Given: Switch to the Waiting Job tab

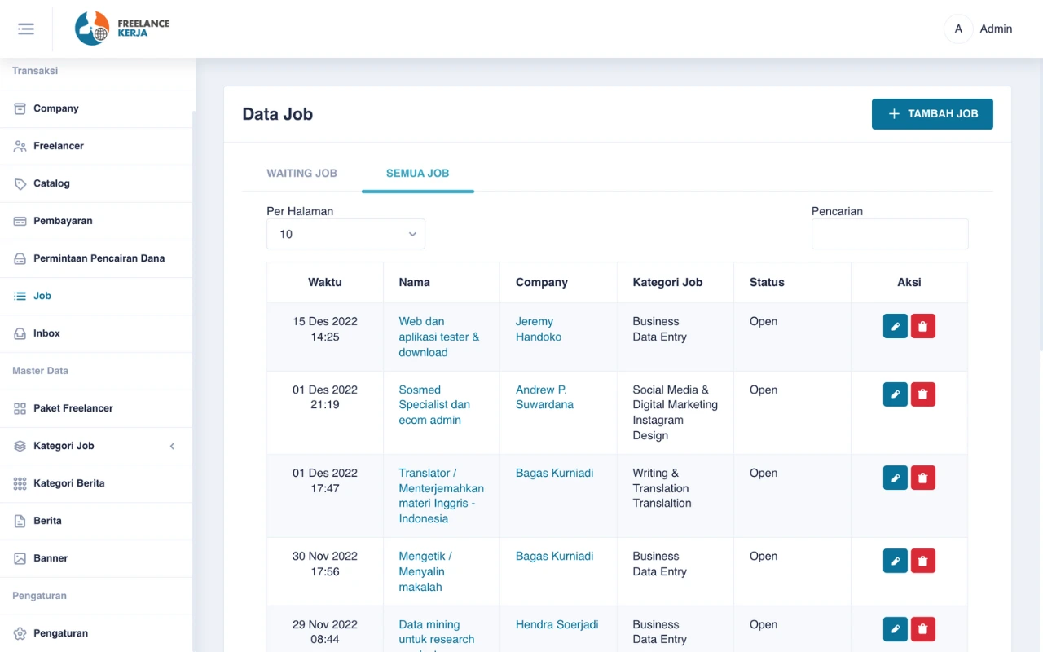Looking at the screenshot, I should [x=301, y=173].
